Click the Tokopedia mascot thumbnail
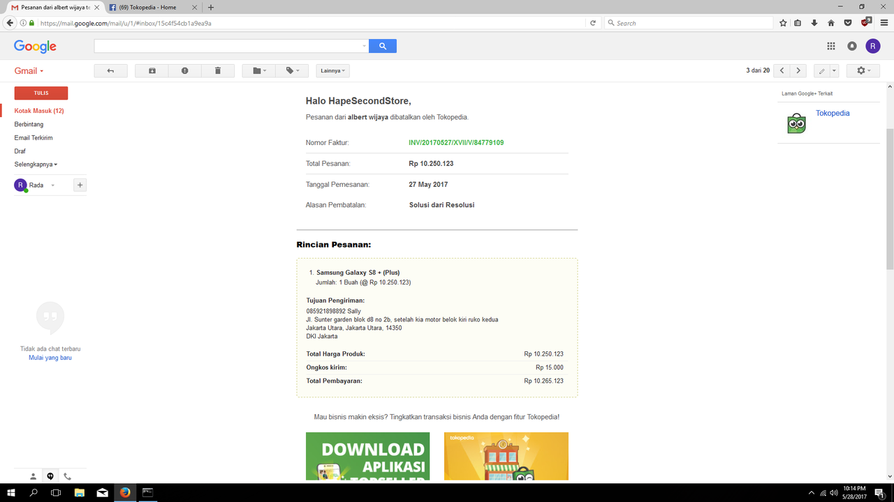Screen dimensions: 894x502 [x=796, y=123]
